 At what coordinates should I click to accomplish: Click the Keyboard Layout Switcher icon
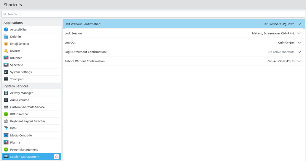coord(6,121)
